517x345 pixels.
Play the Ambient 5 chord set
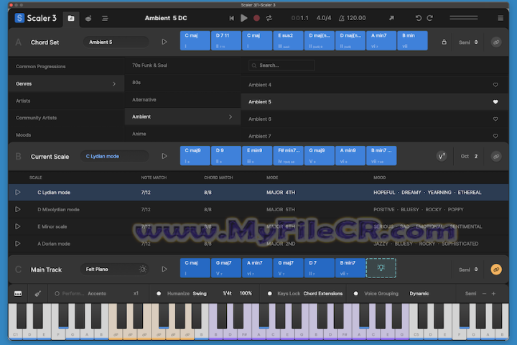(x=164, y=42)
